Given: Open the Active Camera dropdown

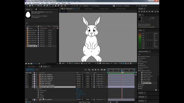Looking at the screenshot, I should coord(107,64).
